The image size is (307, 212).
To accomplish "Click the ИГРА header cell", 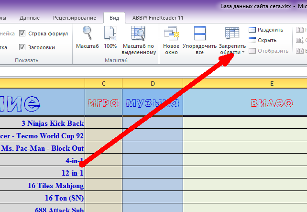I will (x=104, y=102).
